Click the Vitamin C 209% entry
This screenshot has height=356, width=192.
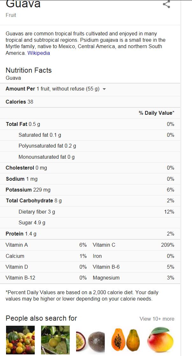(x=133, y=245)
